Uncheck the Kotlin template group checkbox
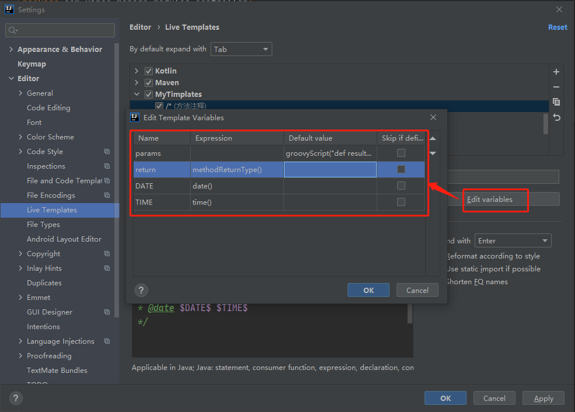 click(x=148, y=71)
